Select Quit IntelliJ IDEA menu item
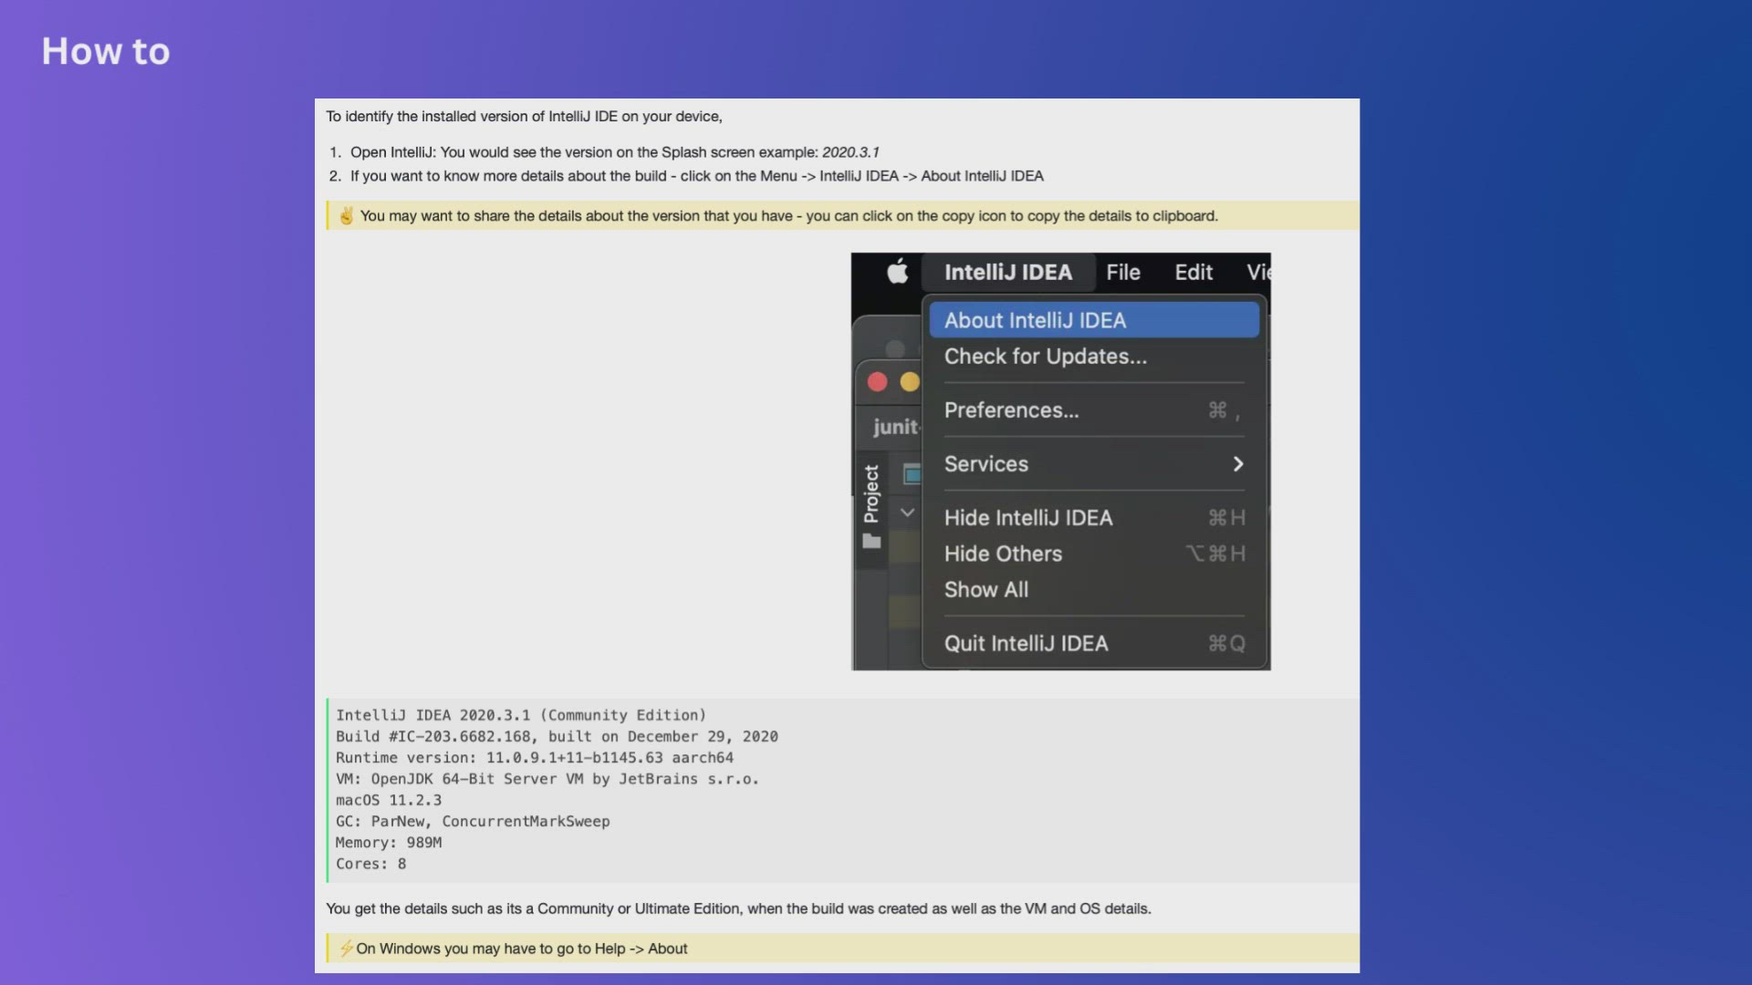Viewport: 1752px width, 985px height. [1026, 644]
